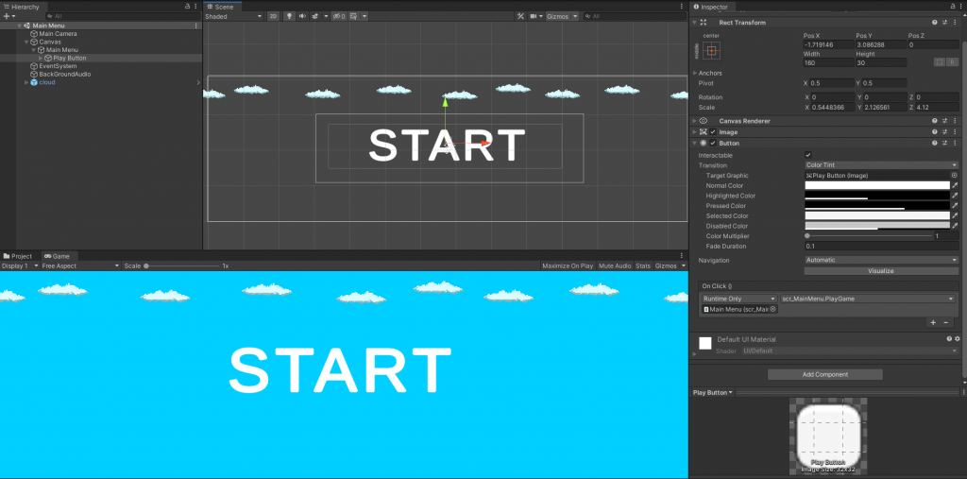Click the Pressed Color swatch

point(876,206)
